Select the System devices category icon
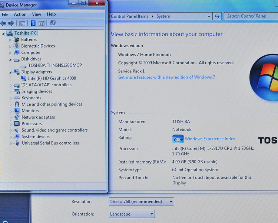Viewport: 278px width, 223px height. 17,136
